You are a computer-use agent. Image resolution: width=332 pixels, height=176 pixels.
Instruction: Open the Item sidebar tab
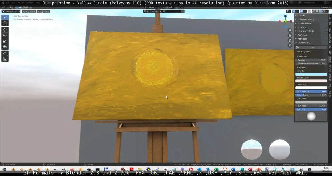tap(330, 17)
